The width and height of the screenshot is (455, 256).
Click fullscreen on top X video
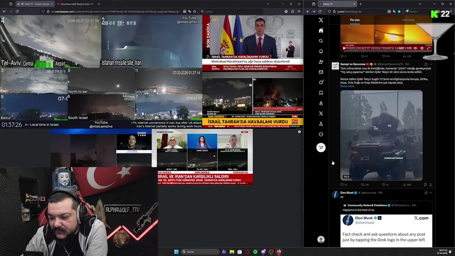pyautogui.click(x=428, y=48)
